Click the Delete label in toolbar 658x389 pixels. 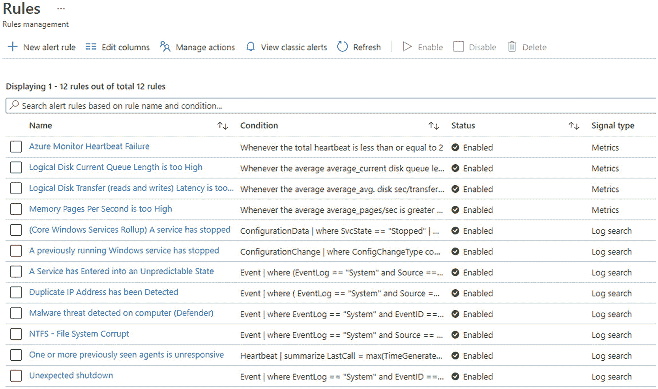point(534,47)
